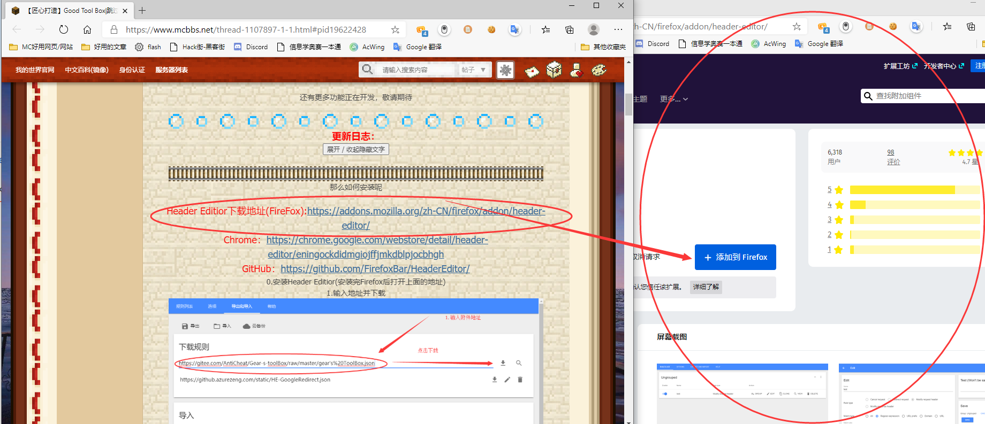Select the 中文百科(镜像) nav item
985x424 pixels.
pyautogui.click(x=86, y=70)
